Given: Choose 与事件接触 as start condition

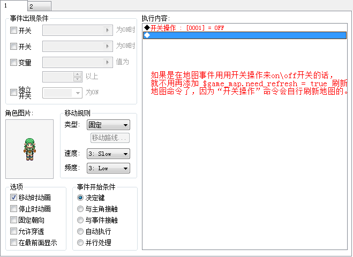Looking at the screenshot, I should click(x=80, y=220).
